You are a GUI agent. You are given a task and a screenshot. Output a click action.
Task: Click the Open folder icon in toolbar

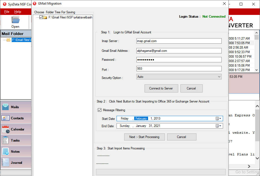click(x=15, y=20)
